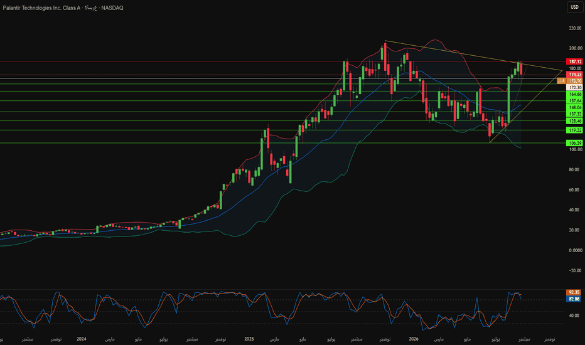Image resolution: width=585 pixels, height=345 pixels.
Task: Click the green 148.04 level label
Action: pos(574,107)
